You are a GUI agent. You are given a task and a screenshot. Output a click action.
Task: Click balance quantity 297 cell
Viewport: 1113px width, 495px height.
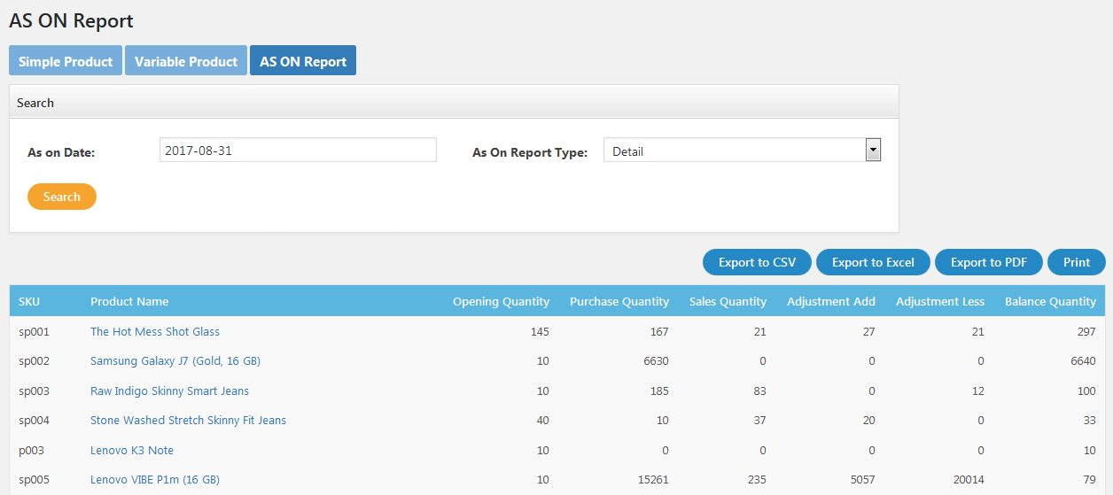click(x=1086, y=331)
